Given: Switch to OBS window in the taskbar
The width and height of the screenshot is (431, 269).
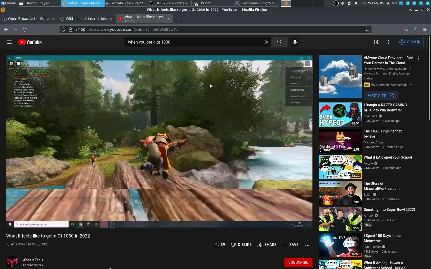Looking at the screenshot, I should click(170, 3).
